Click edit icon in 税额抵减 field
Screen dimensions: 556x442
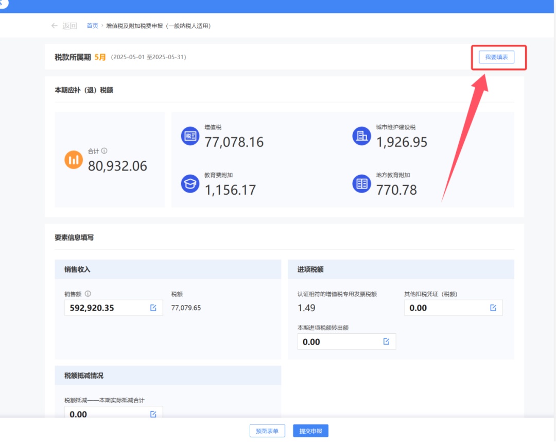(x=153, y=414)
